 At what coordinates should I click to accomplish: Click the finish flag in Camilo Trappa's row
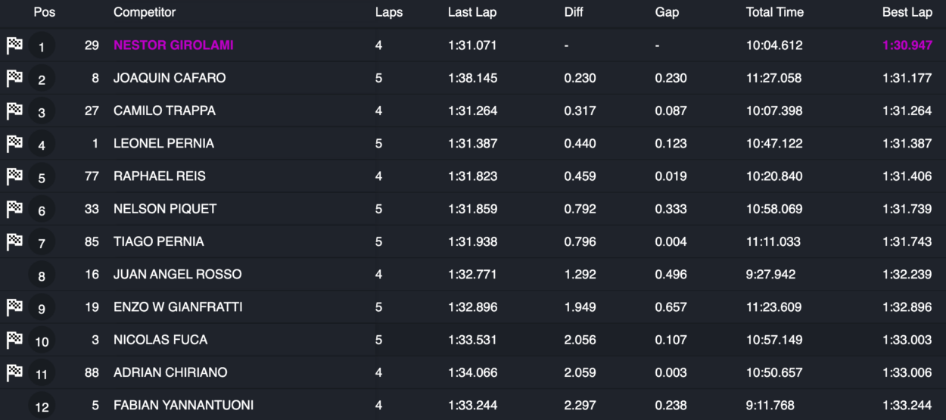pyautogui.click(x=14, y=110)
